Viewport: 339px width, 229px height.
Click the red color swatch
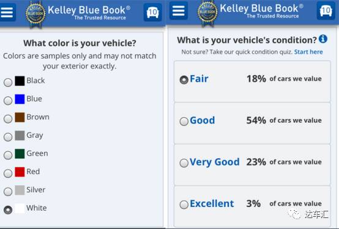click(20, 172)
